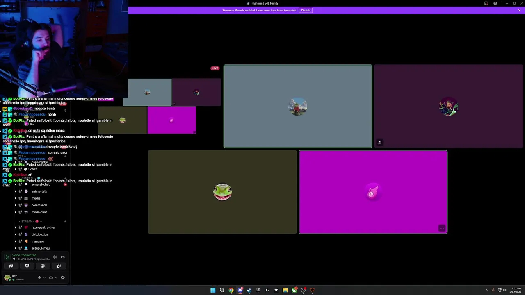Viewport: 525px width, 295px height.
Task: Expand threads arrow beside mods-chat
Action: (x=16, y=212)
